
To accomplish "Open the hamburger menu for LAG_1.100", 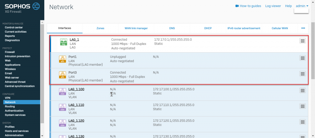I will 303,90.
